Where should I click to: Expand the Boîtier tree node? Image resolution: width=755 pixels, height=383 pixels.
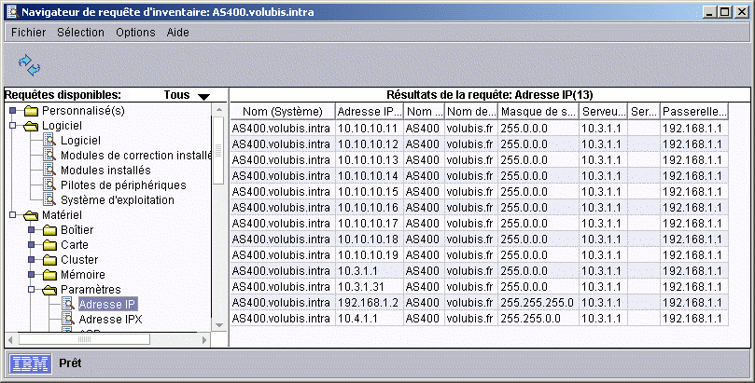point(32,230)
